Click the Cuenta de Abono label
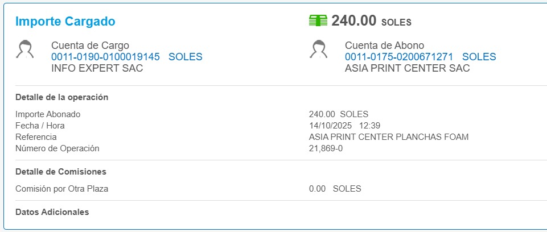This screenshot has width=547, height=232. 384,45
